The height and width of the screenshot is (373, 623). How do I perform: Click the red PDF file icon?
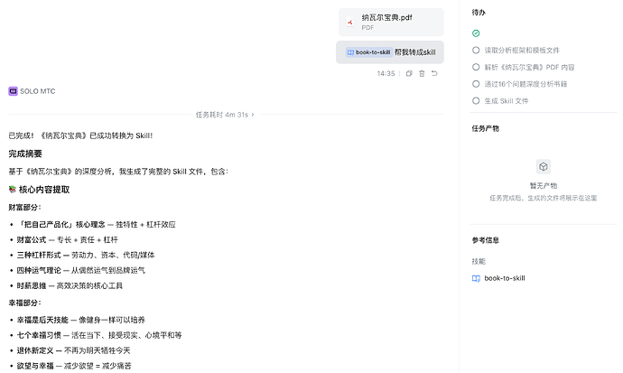click(x=350, y=23)
